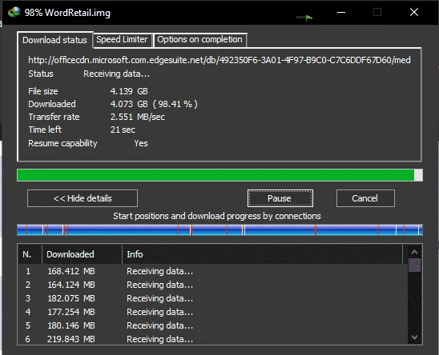Click the officecdn.microsoft.com download URL
Image resolution: width=439 pixels, height=355 pixels.
pos(219,60)
